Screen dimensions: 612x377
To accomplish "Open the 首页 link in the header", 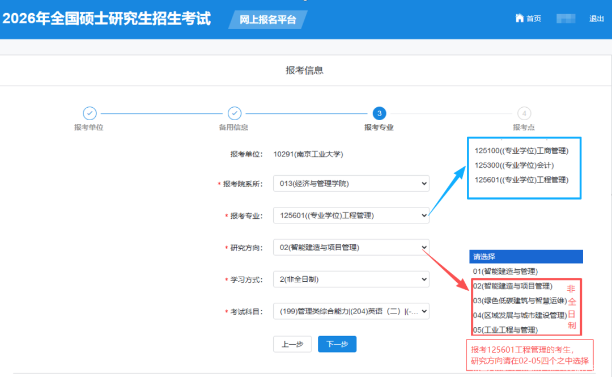I will (534, 18).
